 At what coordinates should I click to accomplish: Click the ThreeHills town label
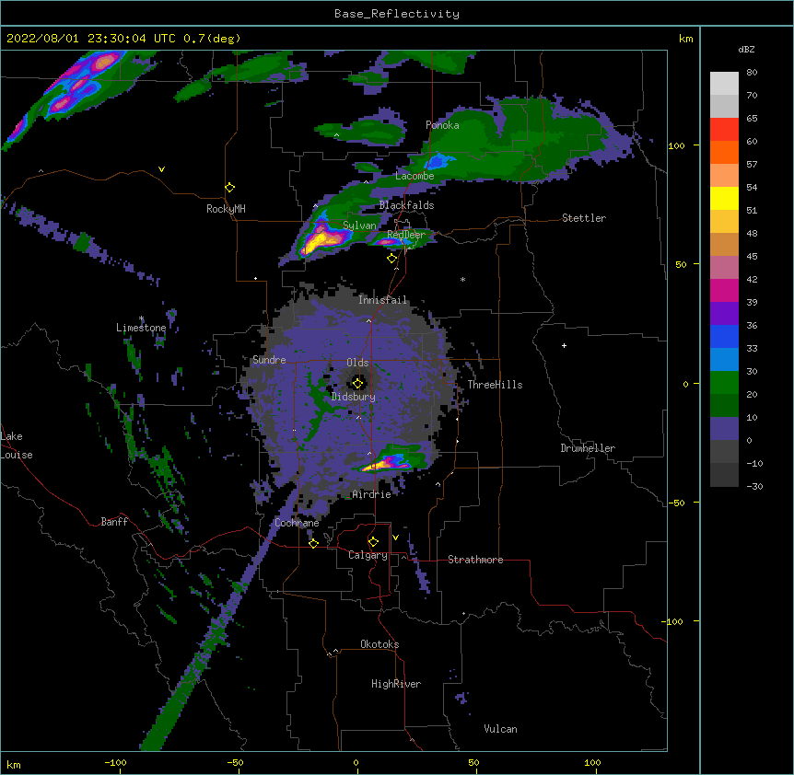pyautogui.click(x=495, y=385)
